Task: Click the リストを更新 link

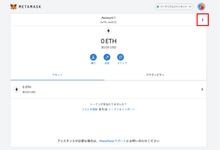Action: tap(90, 109)
